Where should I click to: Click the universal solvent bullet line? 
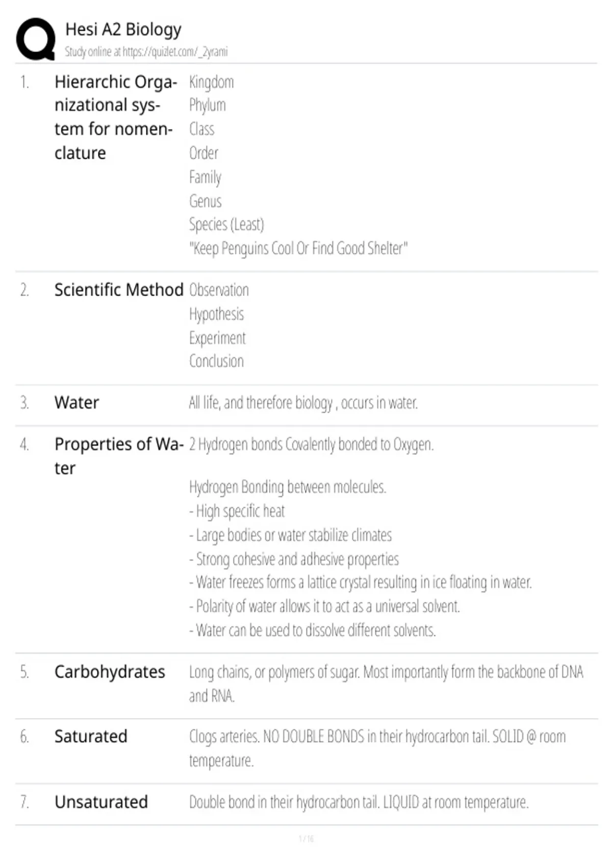(324, 606)
